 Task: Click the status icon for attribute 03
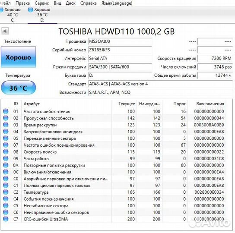click(x=6, y=125)
